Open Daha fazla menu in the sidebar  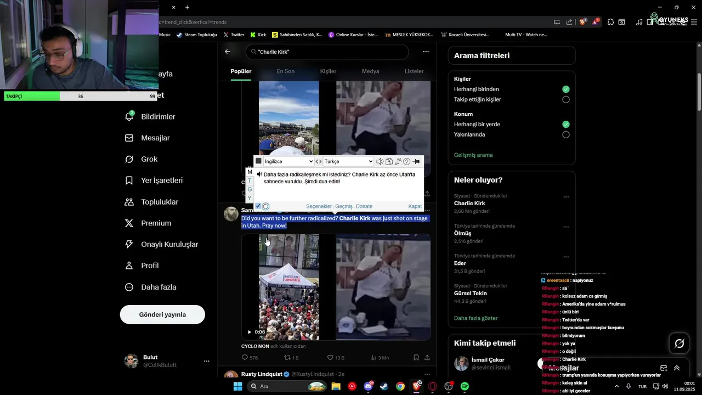[151, 287]
